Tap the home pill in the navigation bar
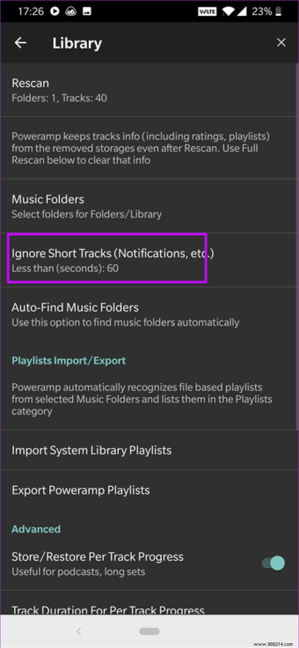Viewport: 299px width, 648px height. tap(149, 631)
